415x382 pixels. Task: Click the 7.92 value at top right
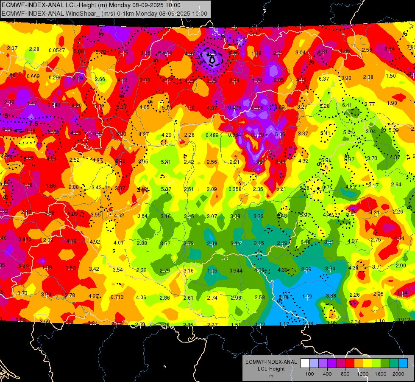(410, 48)
